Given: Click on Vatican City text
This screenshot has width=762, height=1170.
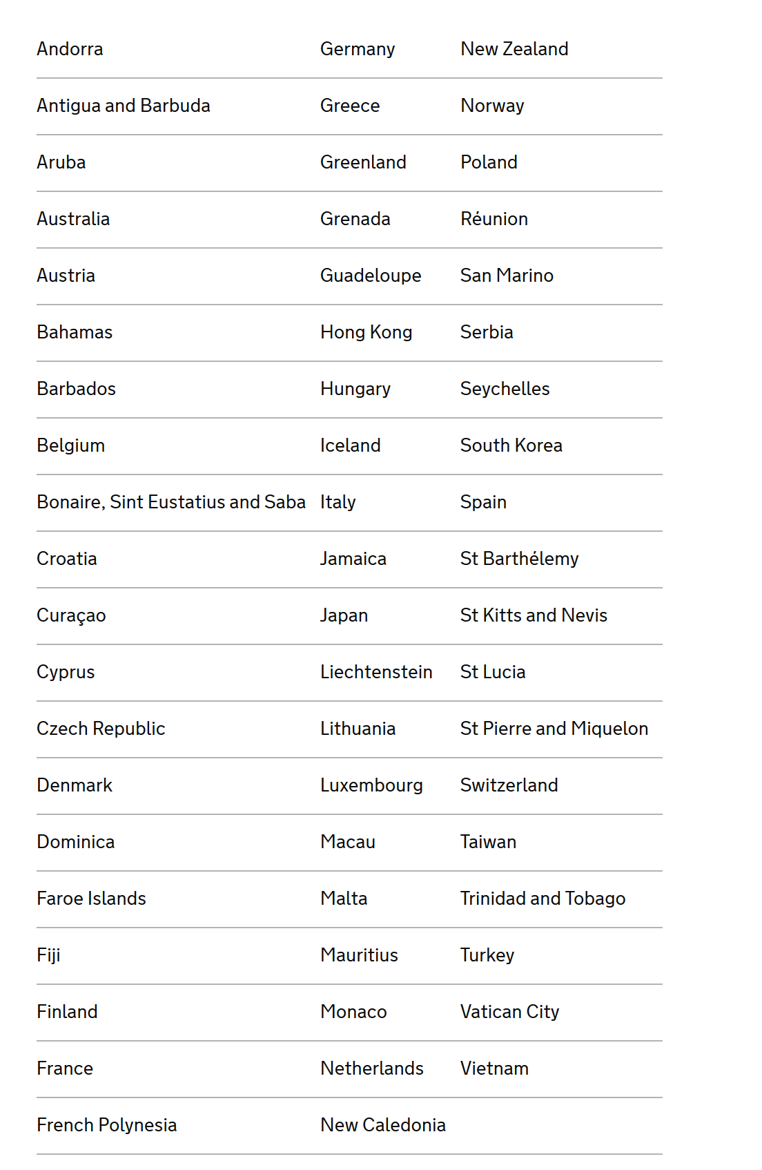Looking at the screenshot, I should click(509, 1012).
